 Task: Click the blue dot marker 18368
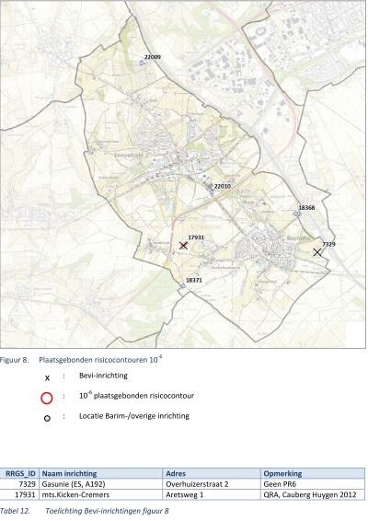(296, 214)
